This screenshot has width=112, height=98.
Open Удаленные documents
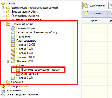click(x=14, y=90)
